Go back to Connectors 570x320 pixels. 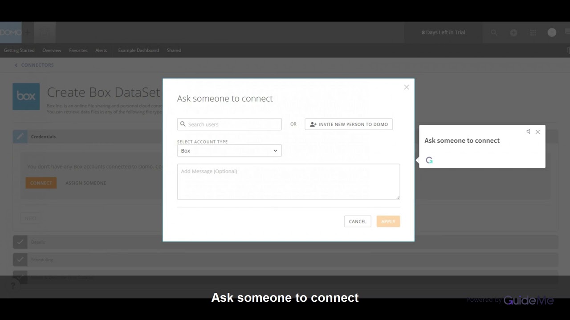click(x=34, y=65)
